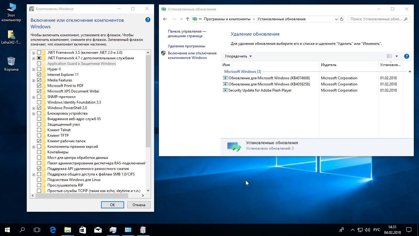Click the Имя column header
419x236 pixels.
226,65
